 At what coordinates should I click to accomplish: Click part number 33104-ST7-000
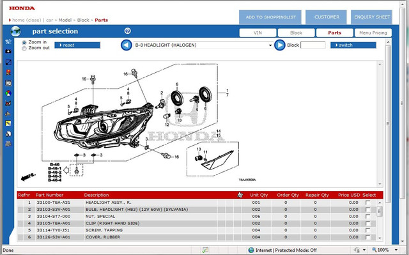coord(53,216)
